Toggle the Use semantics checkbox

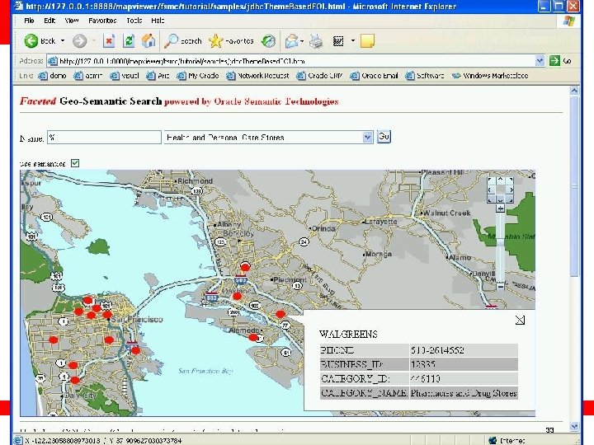tap(75, 163)
